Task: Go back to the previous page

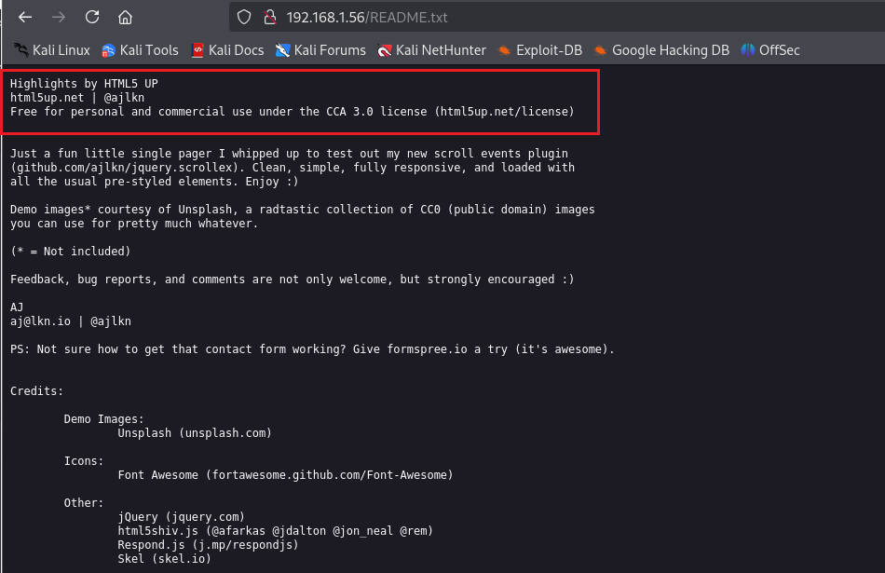Action: pyautogui.click(x=25, y=18)
